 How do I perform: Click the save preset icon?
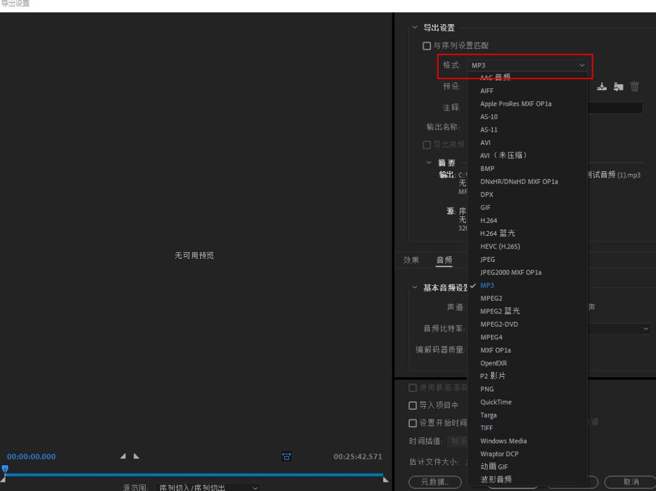coord(602,87)
